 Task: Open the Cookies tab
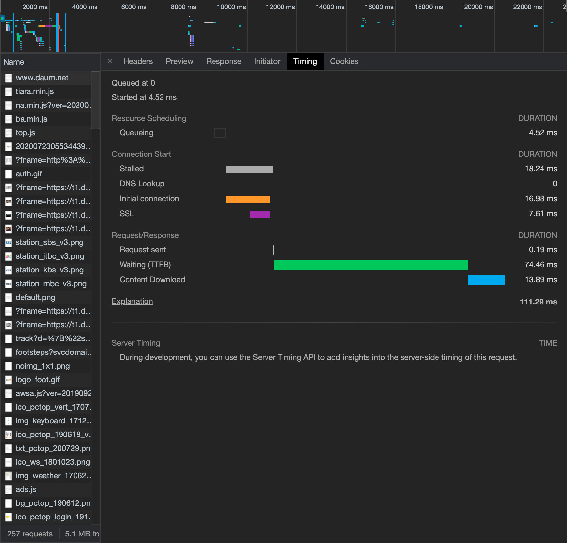(344, 61)
